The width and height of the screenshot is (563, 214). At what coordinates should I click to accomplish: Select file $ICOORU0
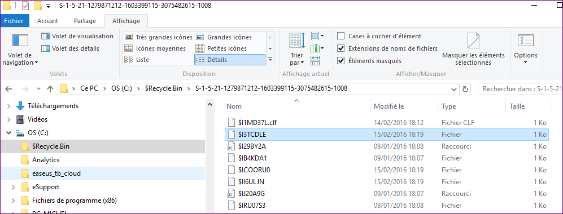coord(386,170)
